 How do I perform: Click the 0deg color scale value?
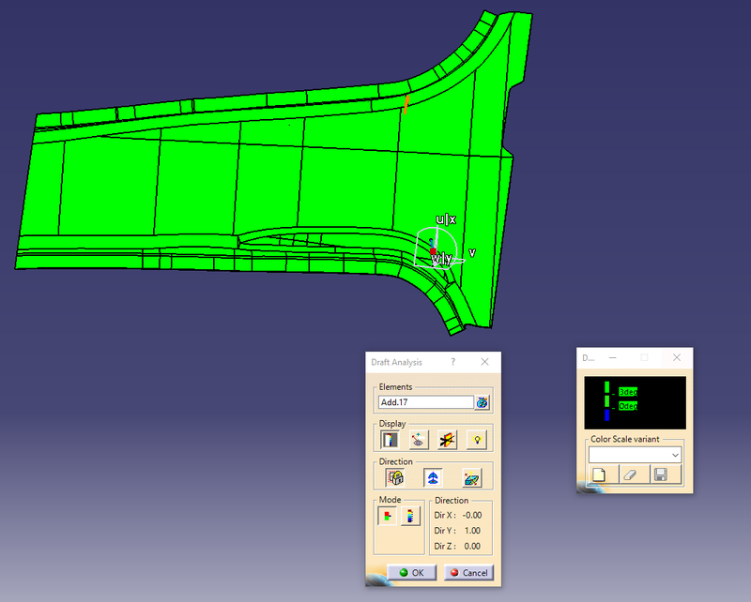[628, 406]
